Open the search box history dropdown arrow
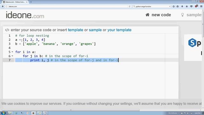Screen dimensions: 204x115 pyautogui.click(x=170, y=6)
